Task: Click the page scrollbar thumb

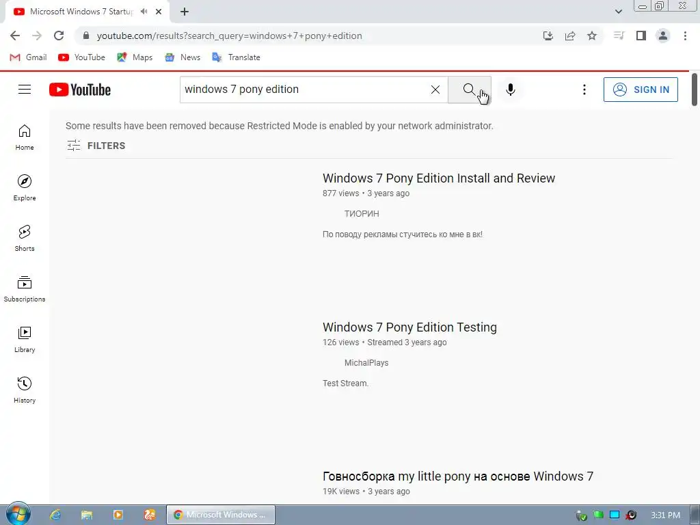Action: 695,90
